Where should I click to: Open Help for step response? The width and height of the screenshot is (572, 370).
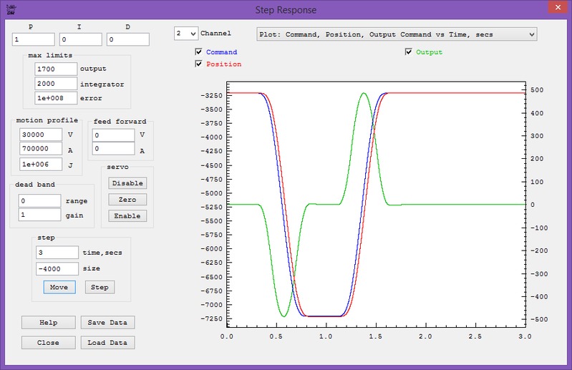(48, 323)
